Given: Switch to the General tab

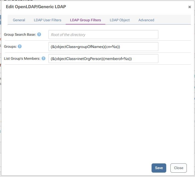Looking at the screenshot, I should [x=19, y=20].
